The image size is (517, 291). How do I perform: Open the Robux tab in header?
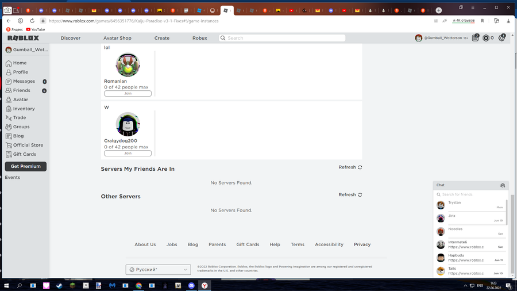coord(200,38)
